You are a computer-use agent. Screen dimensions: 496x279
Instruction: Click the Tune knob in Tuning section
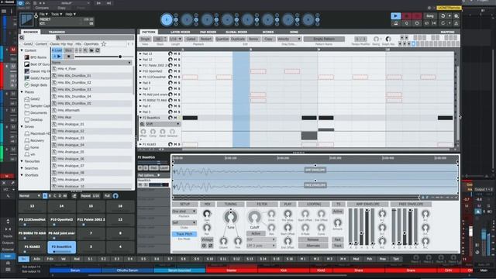[x=231, y=217]
